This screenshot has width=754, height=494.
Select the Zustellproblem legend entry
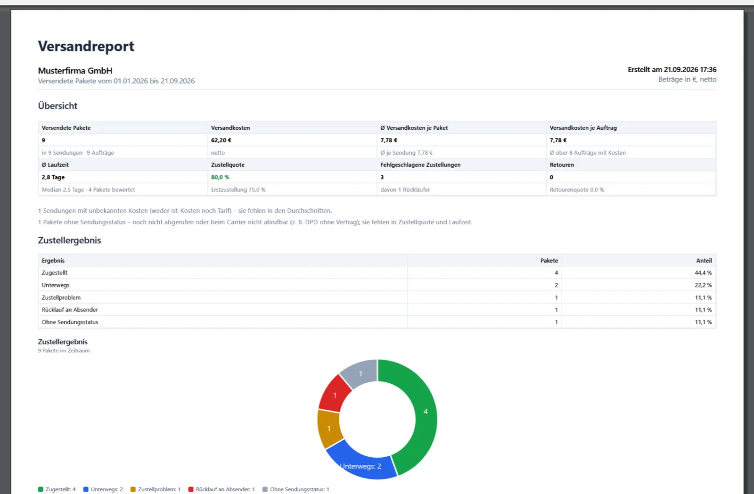point(156,489)
